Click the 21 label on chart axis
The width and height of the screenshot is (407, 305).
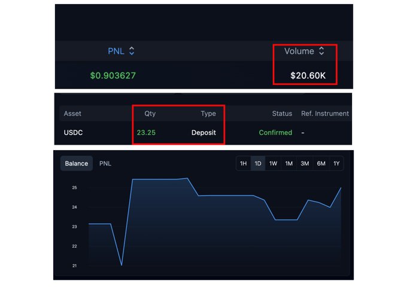point(74,266)
